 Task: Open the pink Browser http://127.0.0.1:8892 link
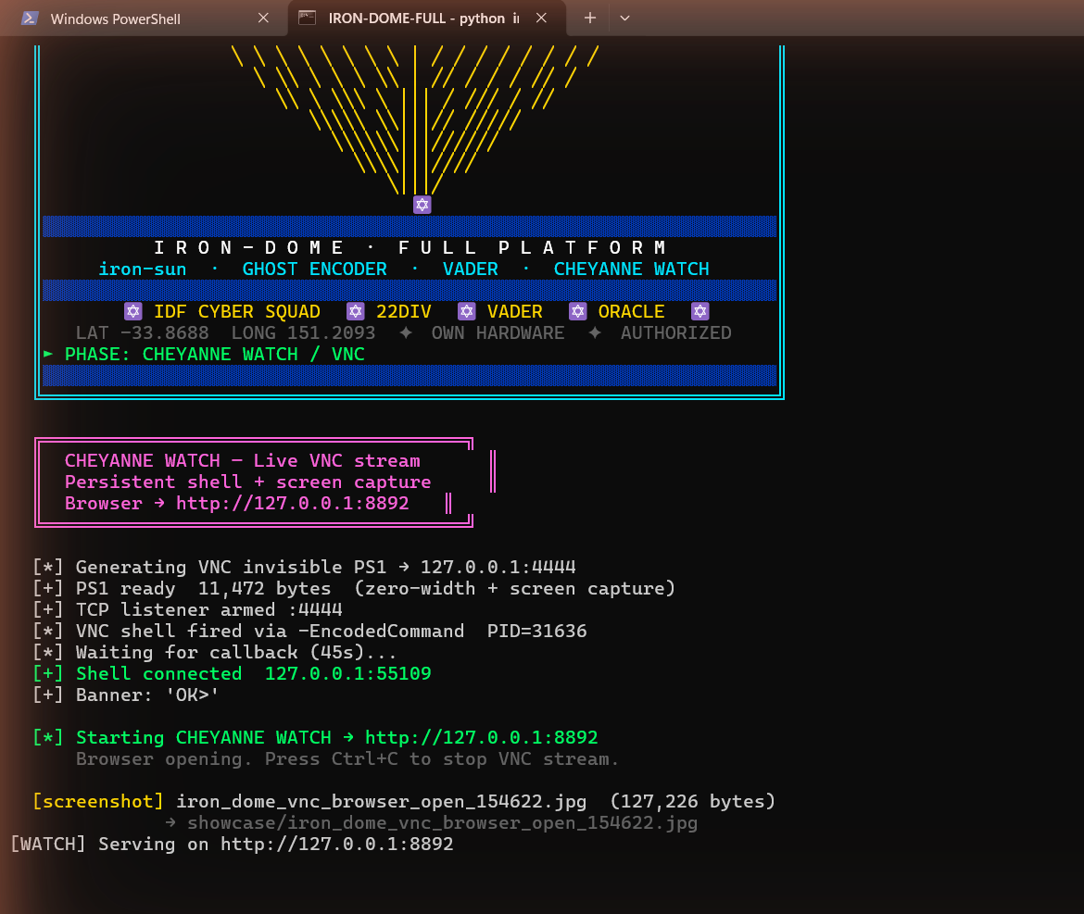(x=293, y=504)
